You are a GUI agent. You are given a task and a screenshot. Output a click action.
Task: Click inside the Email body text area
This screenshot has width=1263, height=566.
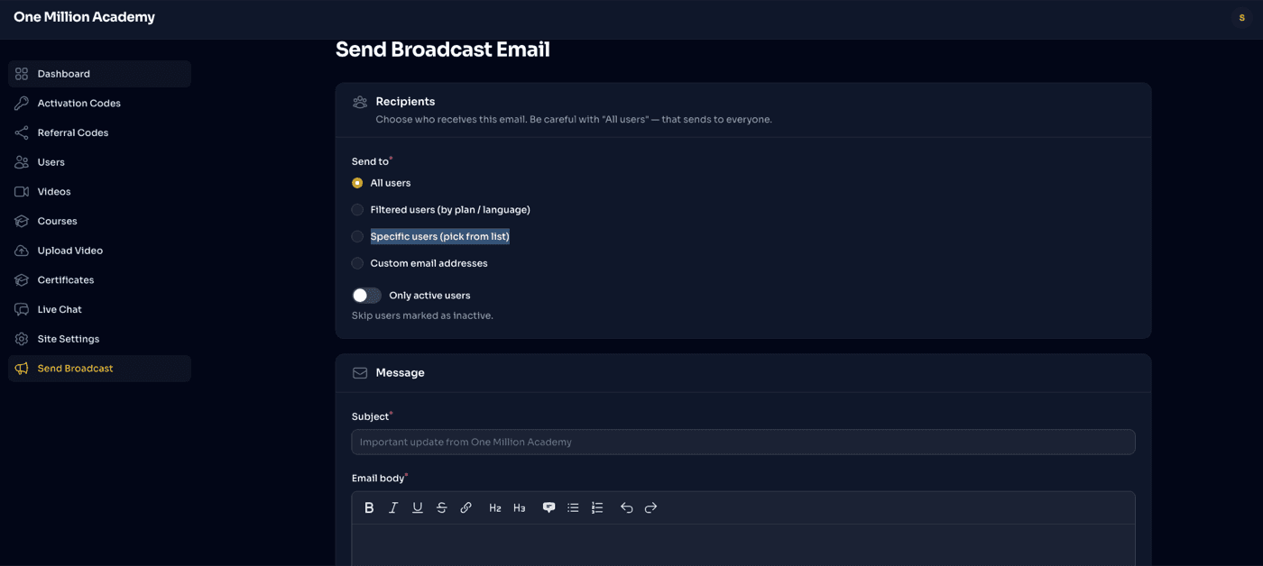[x=743, y=545]
